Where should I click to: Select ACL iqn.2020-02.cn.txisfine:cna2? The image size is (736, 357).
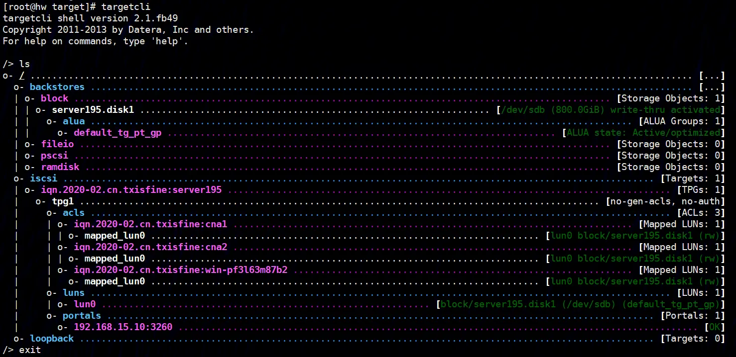click(x=150, y=247)
